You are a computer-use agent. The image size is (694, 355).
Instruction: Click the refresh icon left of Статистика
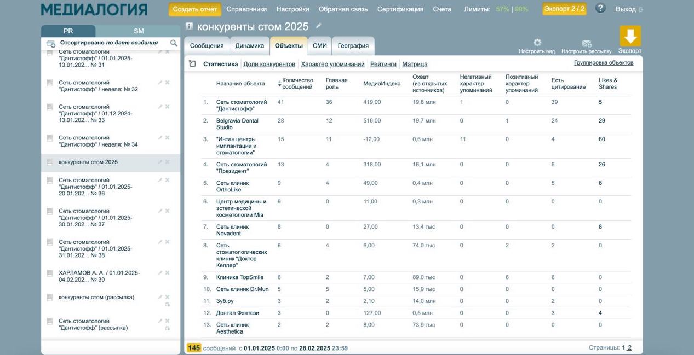[x=192, y=64]
